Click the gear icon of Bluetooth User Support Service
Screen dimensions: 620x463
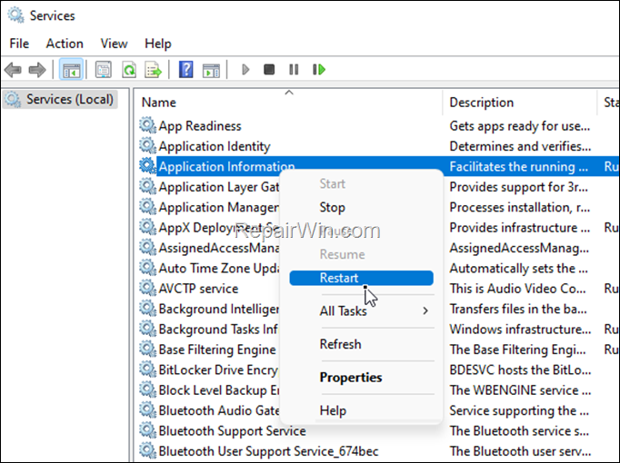(x=147, y=450)
